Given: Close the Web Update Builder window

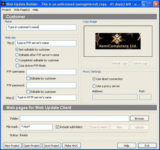Looking at the screenshot, I should (156, 4).
